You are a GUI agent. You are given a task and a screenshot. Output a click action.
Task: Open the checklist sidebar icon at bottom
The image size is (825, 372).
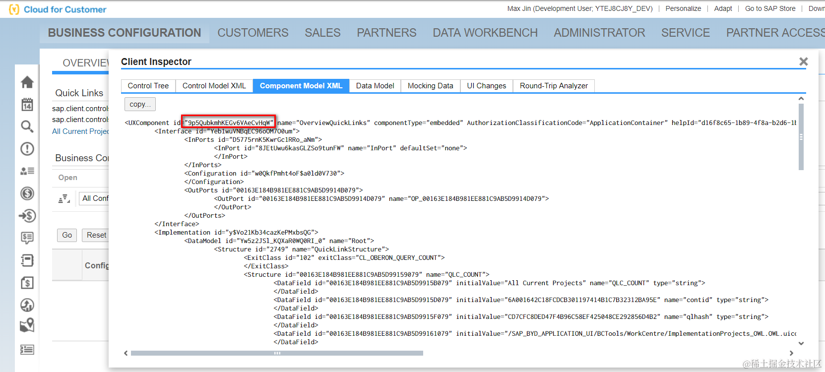tap(27, 350)
